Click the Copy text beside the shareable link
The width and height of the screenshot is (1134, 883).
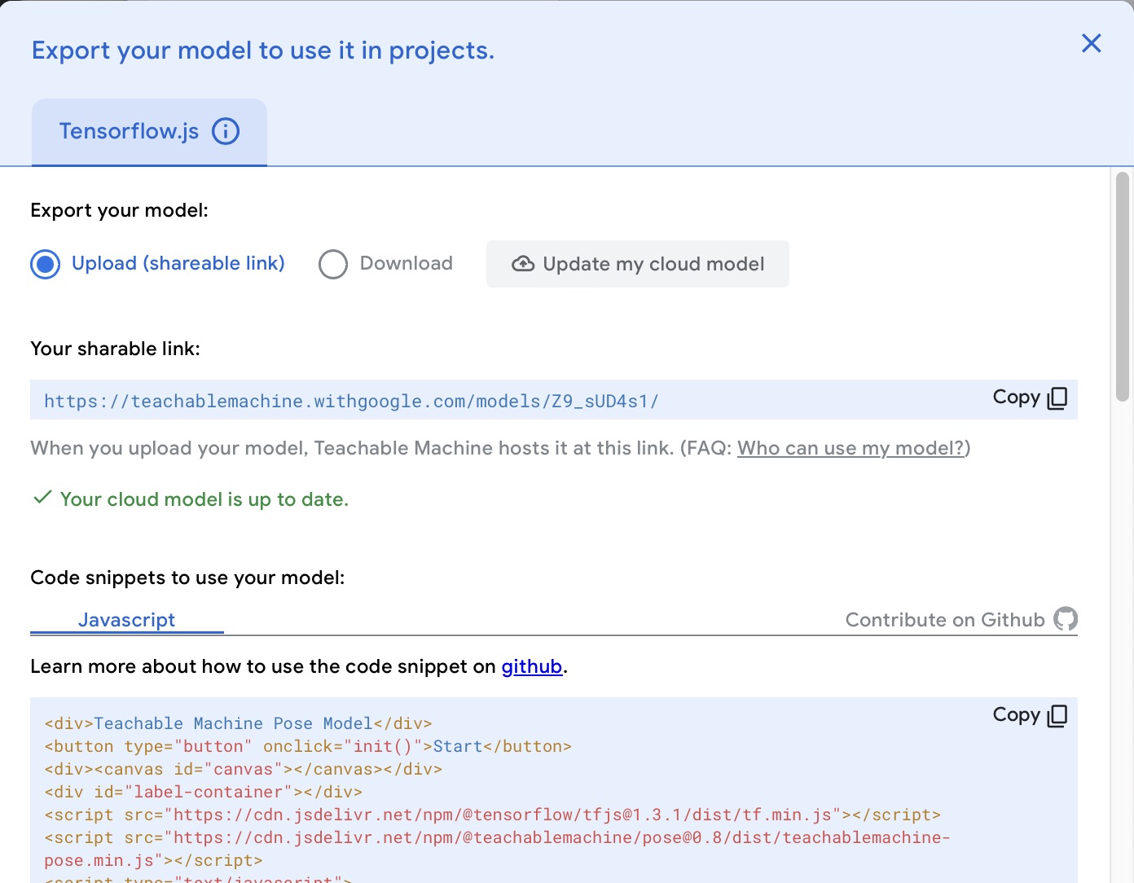click(x=1016, y=398)
